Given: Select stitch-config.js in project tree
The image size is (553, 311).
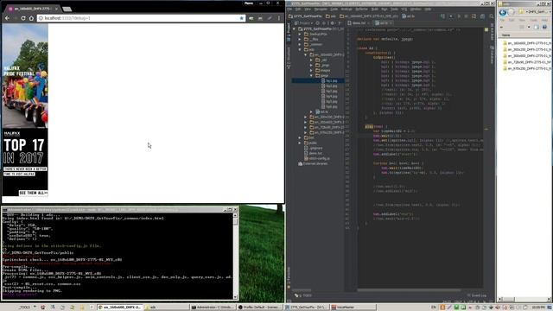Looking at the screenshot, I should (x=317, y=158).
